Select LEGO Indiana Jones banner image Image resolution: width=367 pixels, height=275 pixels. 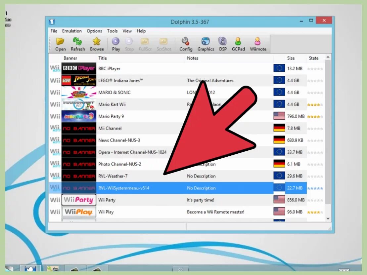(x=79, y=80)
